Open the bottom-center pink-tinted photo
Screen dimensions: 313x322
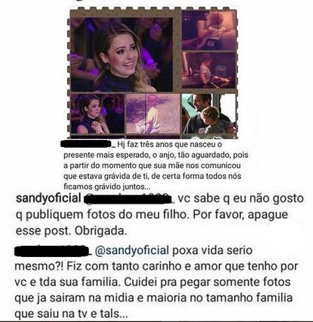153,114
